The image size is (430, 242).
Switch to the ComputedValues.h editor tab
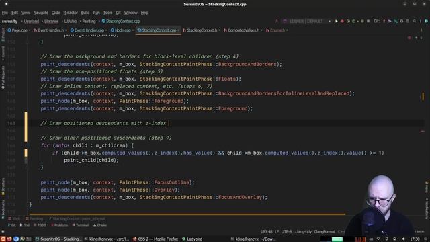click(x=243, y=30)
